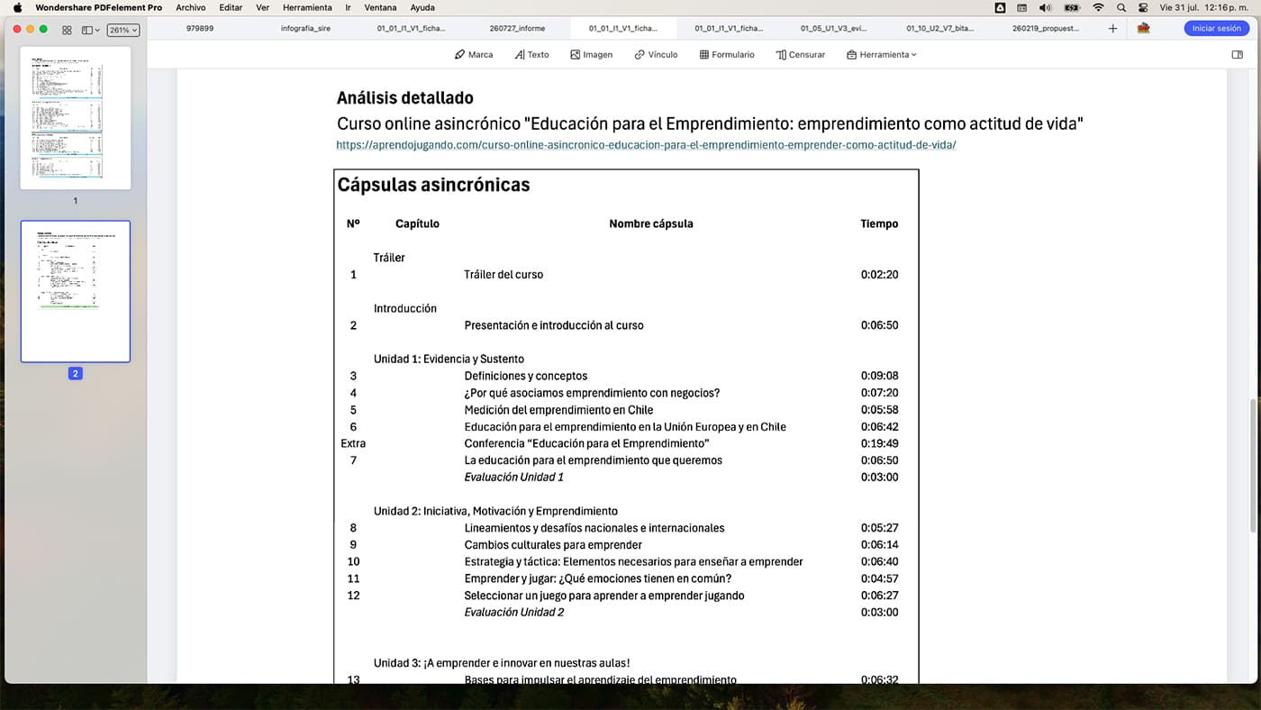Activate the Vínculo link tool
This screenshot has height=710, width=1261.
click(x=656, y=55)
